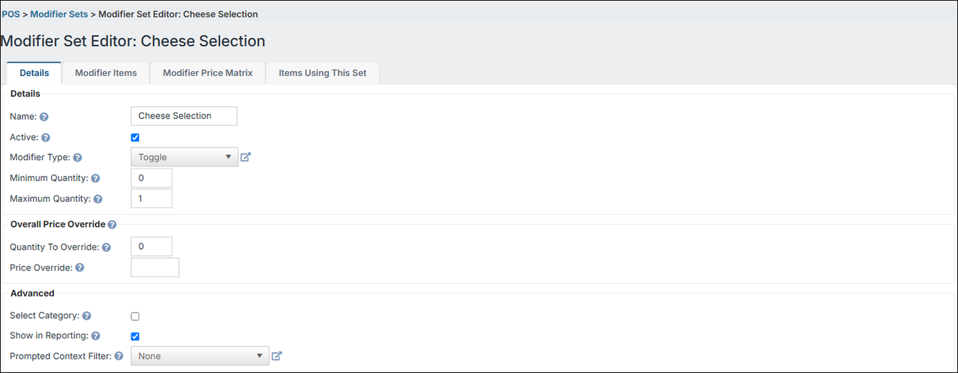This screenshot has width=958, height=373.
Task: Click the Overall Price Override section title
Action: 58,224
